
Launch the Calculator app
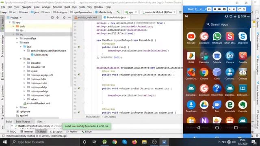click(x=204, y=56)
